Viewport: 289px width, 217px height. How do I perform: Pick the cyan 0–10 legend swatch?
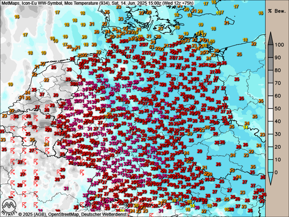[x=270, y=166]
